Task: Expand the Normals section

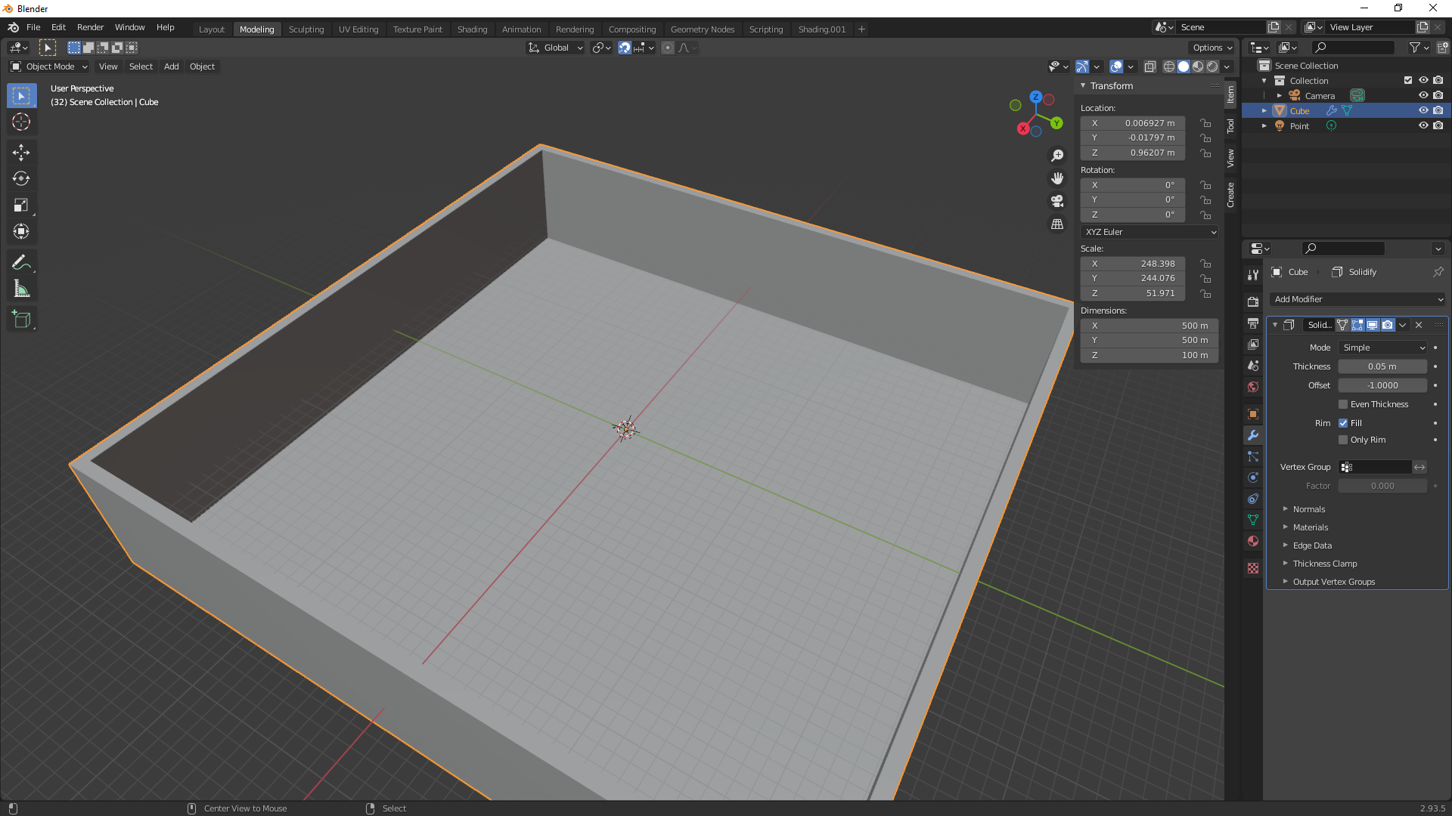Action: coord(1308,509)
